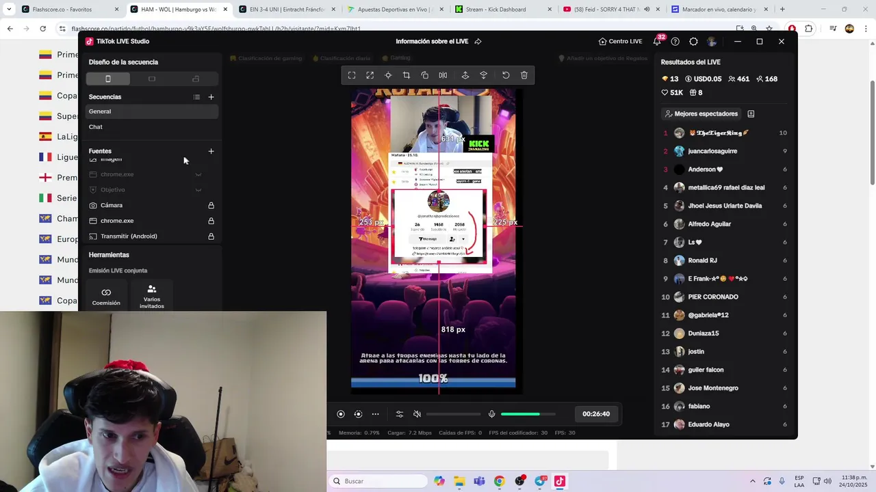Add a new source in Fuentes

[x=211, y=151]
